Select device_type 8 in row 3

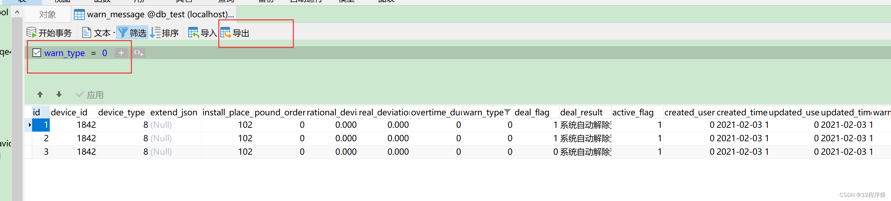[x=123, y=152]
